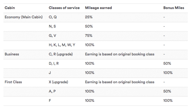This screenshot has height=110, width=191.
Task: Click the 75% mileage value for G, V
Action: tap(89, 36)
